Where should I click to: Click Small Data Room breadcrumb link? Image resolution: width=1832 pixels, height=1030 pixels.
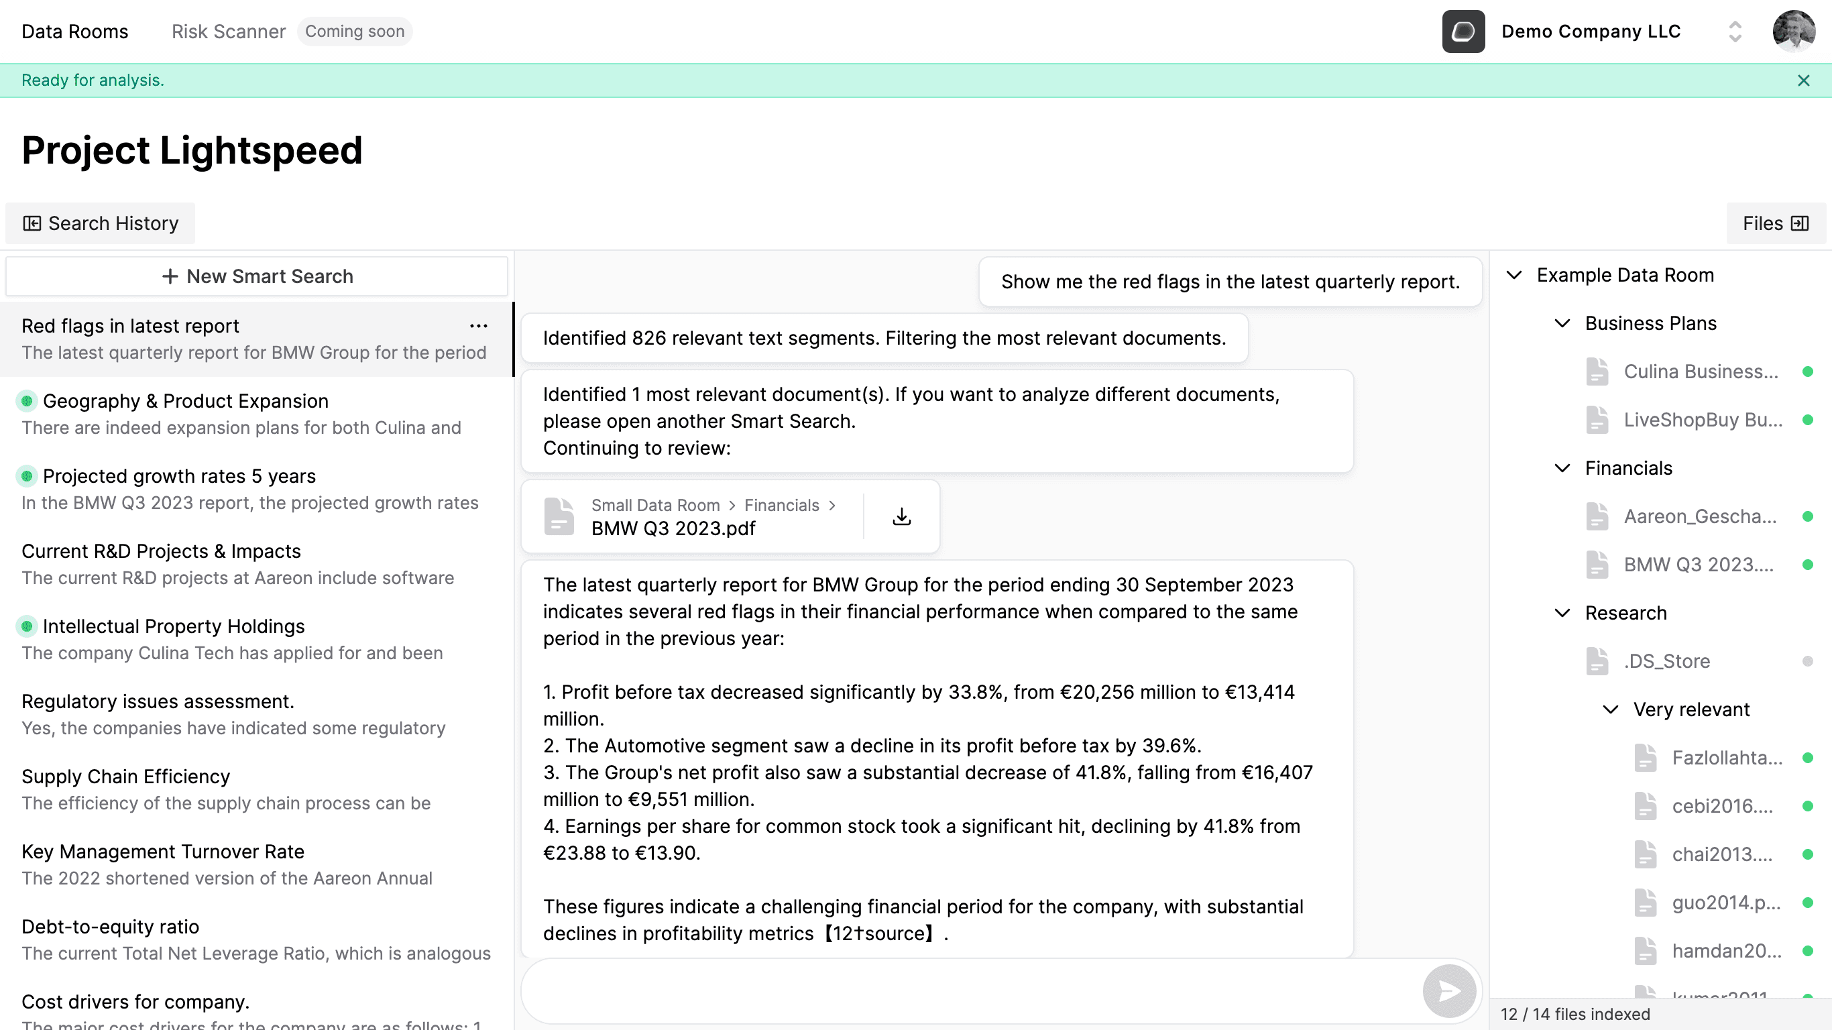click(x=655, y=506)
